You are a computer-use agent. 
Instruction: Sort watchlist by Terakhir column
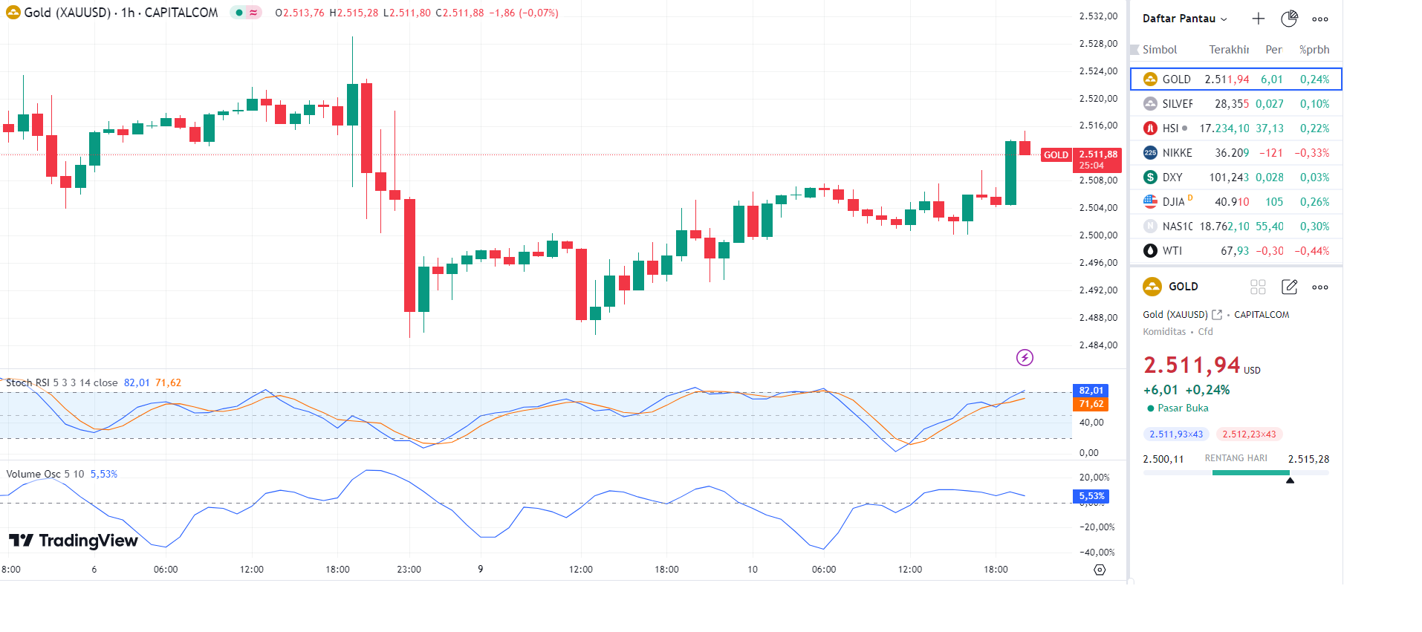1228,50
